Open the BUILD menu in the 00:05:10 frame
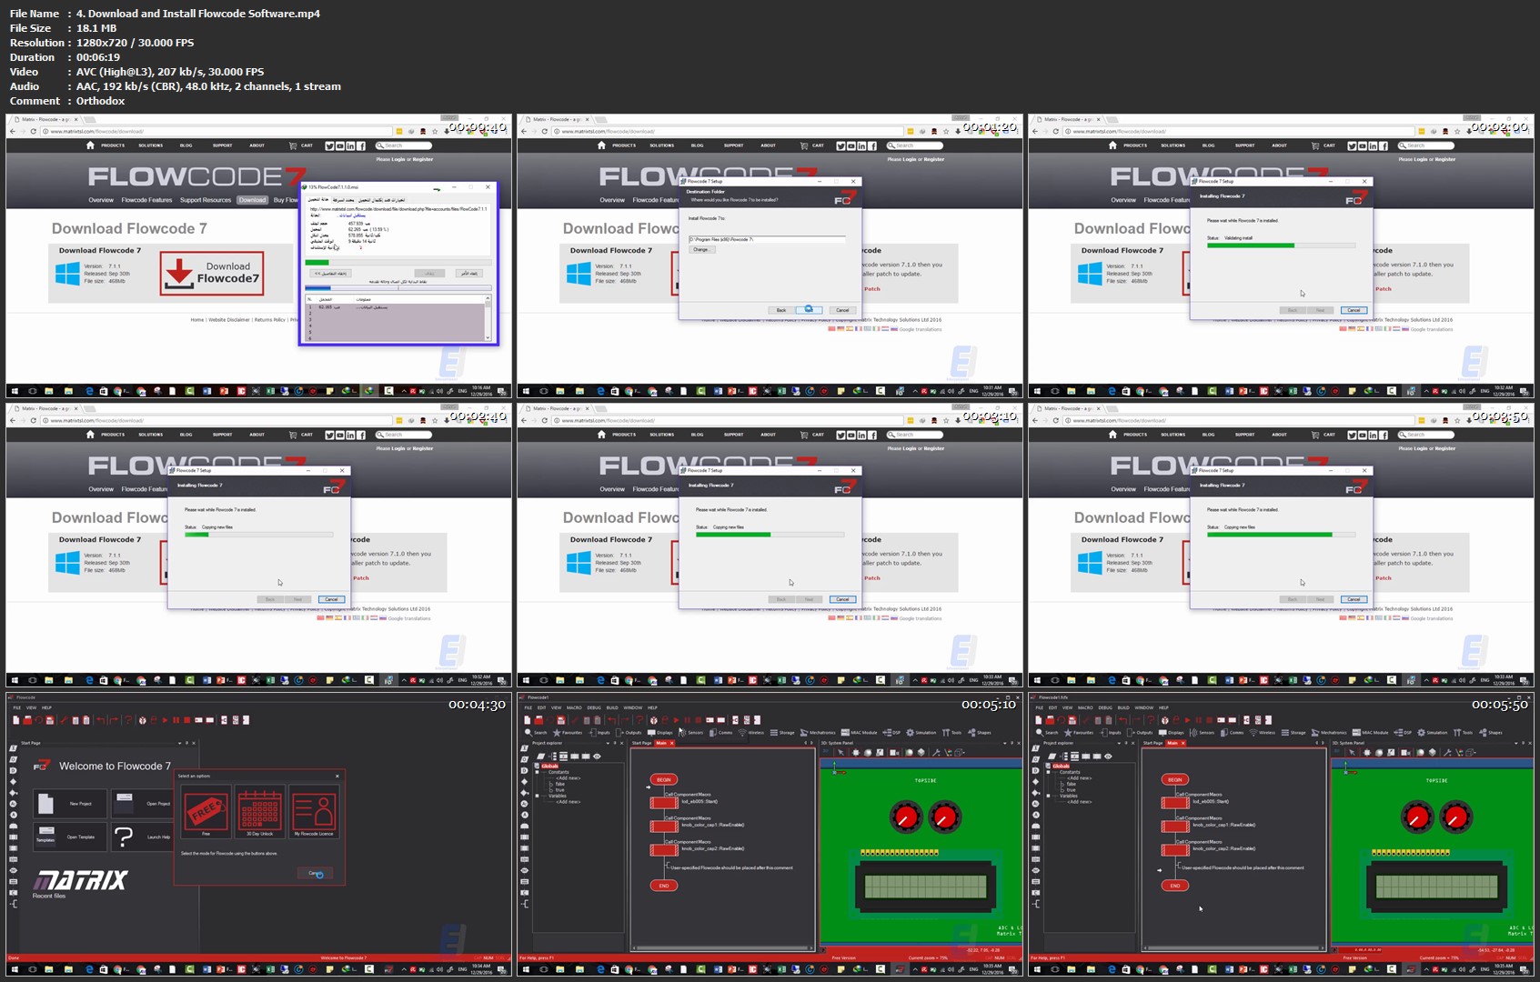 [x=612, y=707]
